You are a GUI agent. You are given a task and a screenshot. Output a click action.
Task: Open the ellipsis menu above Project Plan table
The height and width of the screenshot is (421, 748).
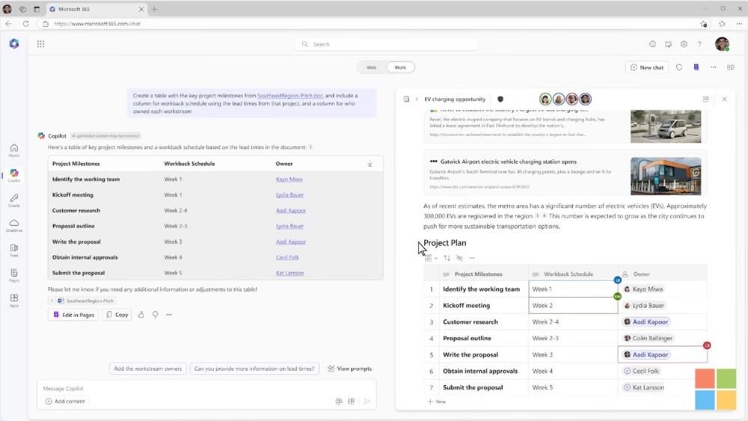[x=472, y=258]
